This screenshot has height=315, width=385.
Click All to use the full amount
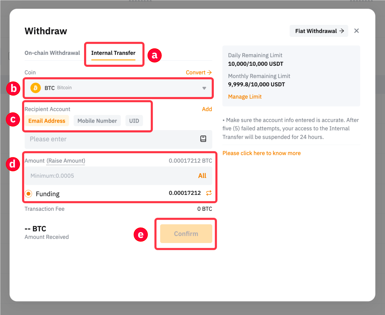coord(202,176)
